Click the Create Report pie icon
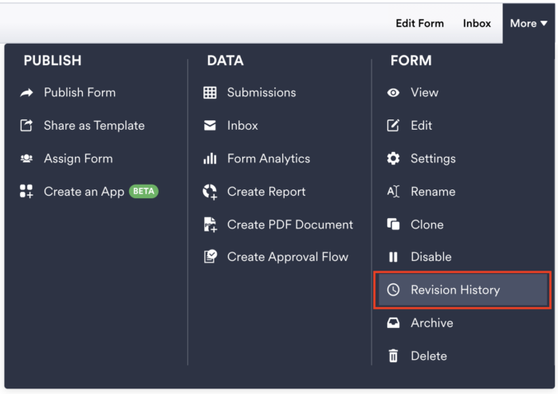The width and height of the screenshot is (558, 394). coord(210,192)
